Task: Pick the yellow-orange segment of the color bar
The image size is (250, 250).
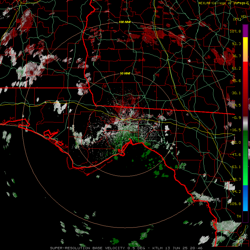Action: pos(245,49)
